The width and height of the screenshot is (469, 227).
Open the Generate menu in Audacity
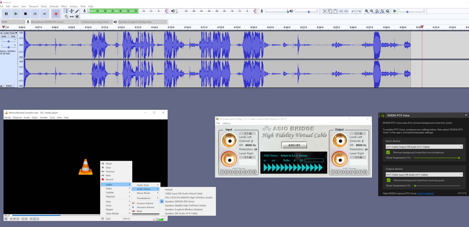[54, 6]
